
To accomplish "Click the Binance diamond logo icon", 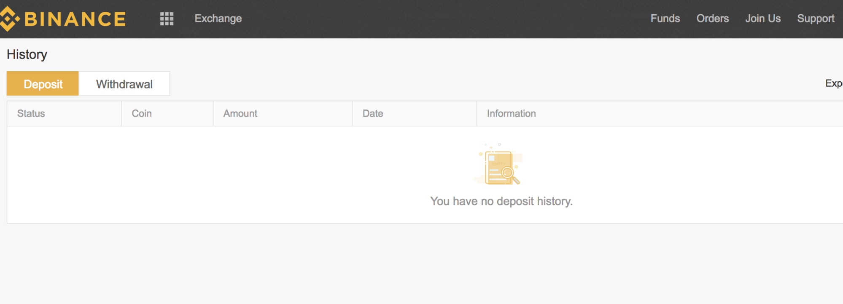I will [x=9, y=19].
